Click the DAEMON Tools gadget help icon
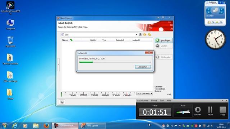 220,3
